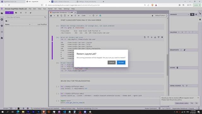Open the Table of Contents sidebar icon
This screenshot has width=202, height=114.
click(x=2, y=32)
